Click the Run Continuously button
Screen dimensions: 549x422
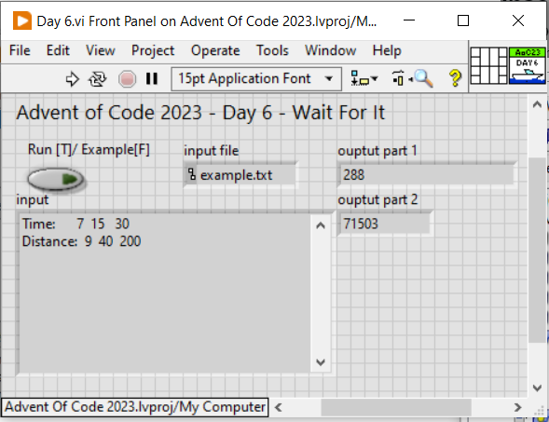(97, 79)
